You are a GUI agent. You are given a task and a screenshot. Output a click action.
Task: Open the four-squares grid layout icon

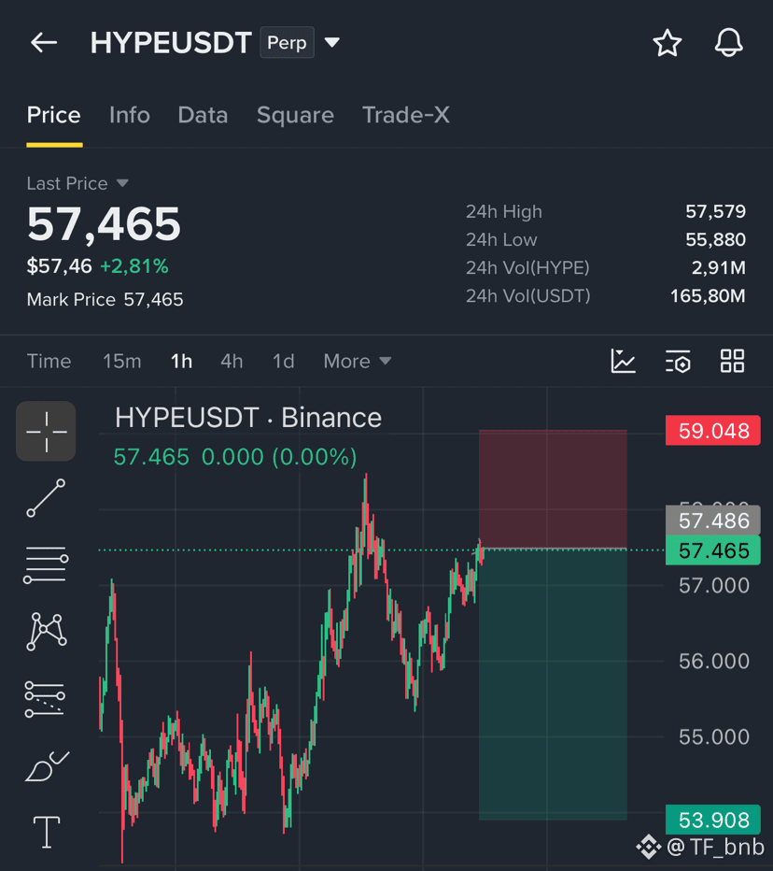point(732,361)
